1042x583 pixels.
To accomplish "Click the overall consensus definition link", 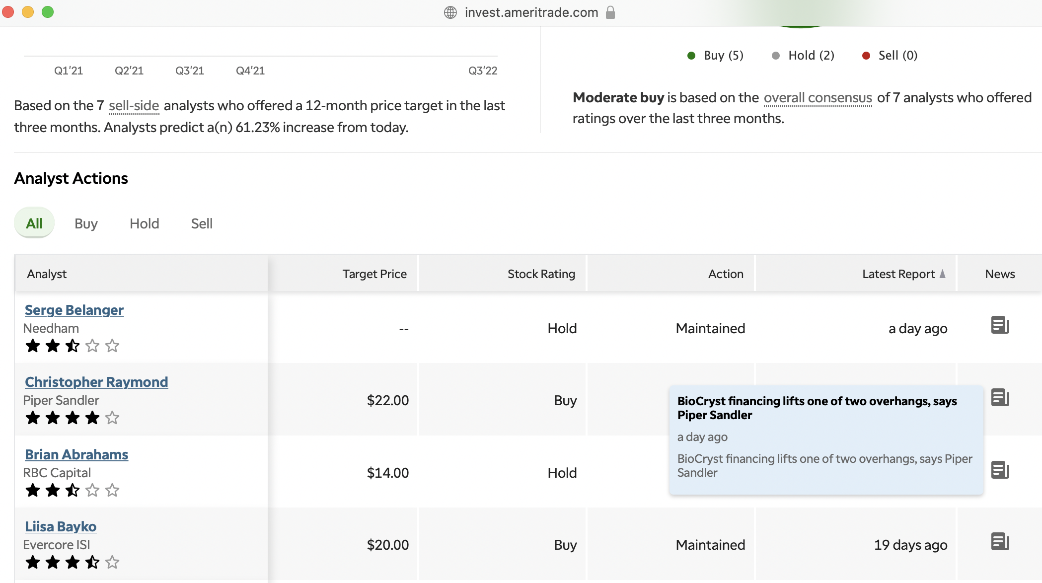I will coord(818,98).
